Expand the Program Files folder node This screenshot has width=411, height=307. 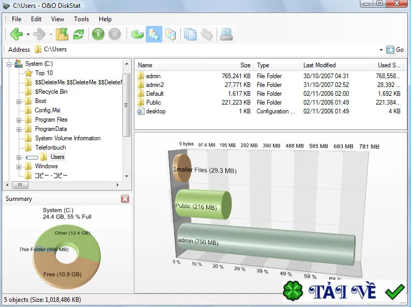click(19, 120)
